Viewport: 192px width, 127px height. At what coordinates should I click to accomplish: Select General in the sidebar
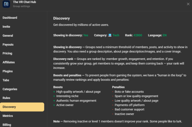(x=8, y=36)
